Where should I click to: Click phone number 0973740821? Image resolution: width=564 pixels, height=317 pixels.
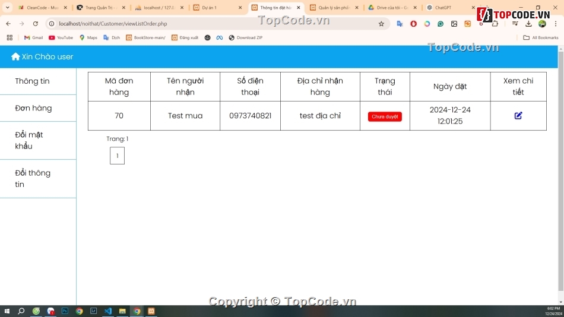tap(250, 116)
